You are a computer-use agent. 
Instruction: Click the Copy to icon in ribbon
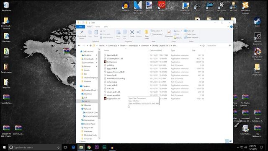tap(125, 32)
